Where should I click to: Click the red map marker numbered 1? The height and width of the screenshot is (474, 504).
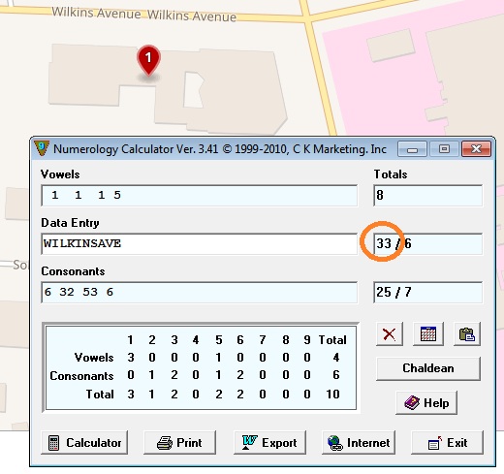pos(148,60)
